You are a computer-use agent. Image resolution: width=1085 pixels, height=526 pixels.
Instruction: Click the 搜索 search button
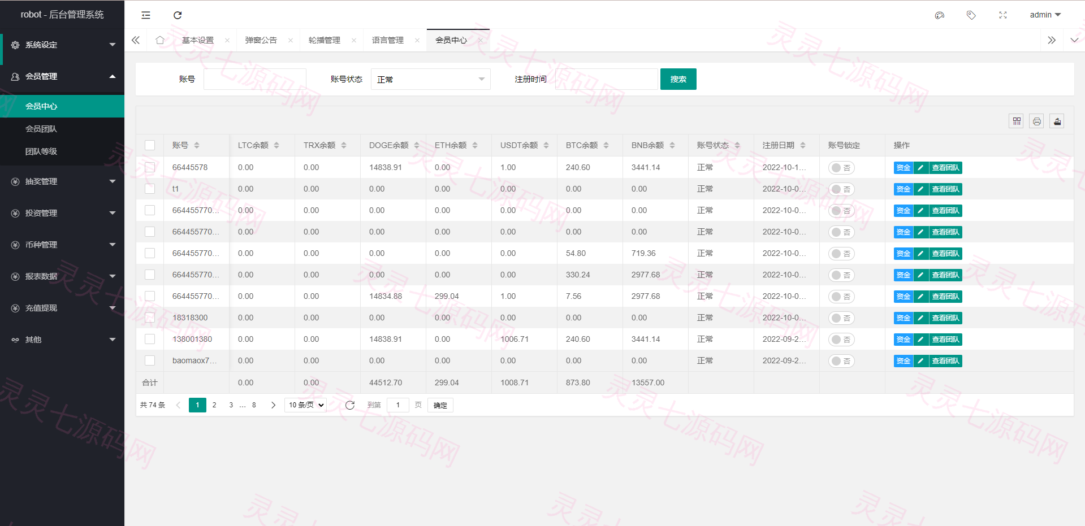pyautogui.click(x=678, y=79)
